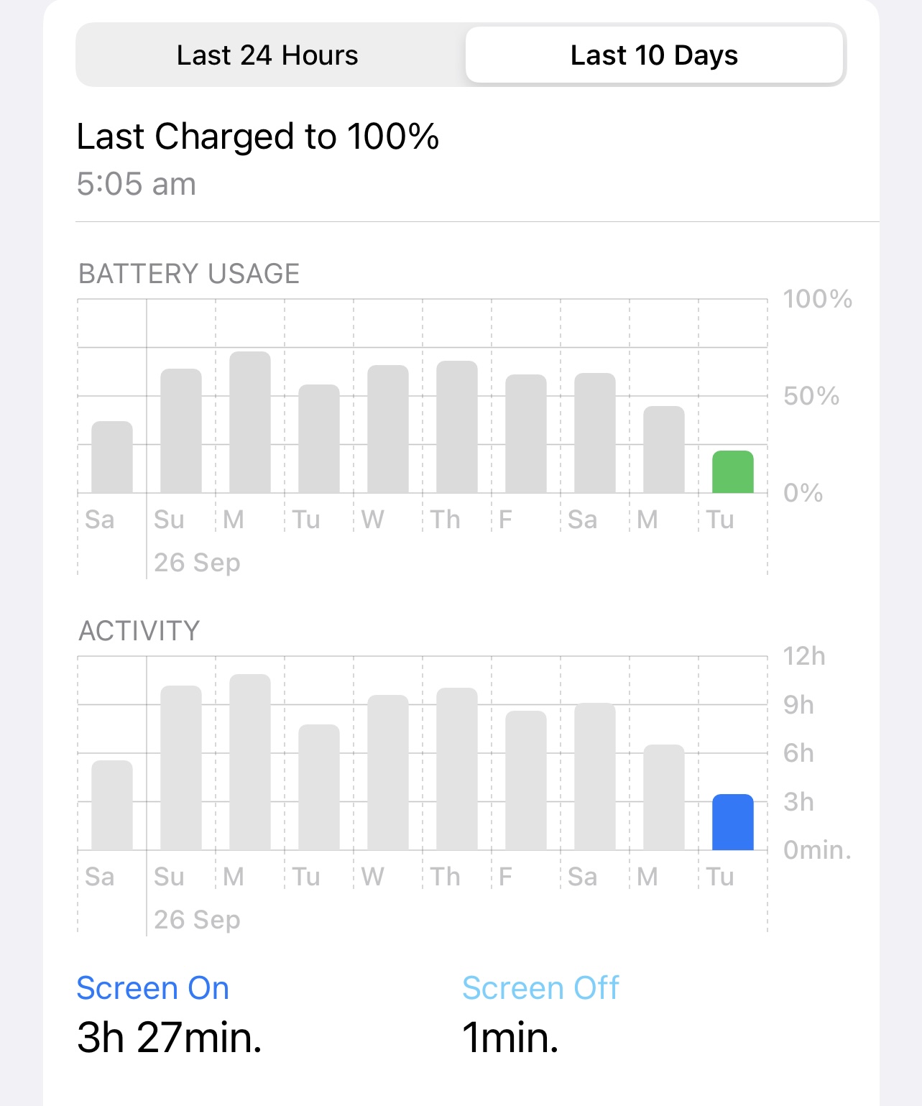
Task: Select the Last 10 Days tab
Action: click(654, 55)
